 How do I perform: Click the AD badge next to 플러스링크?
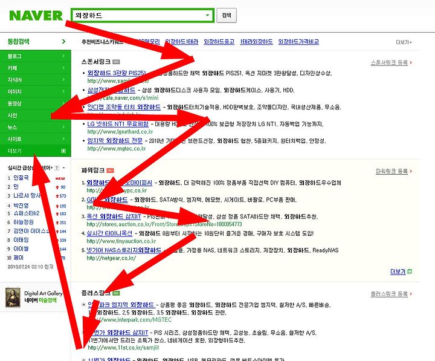pos(116,293)
